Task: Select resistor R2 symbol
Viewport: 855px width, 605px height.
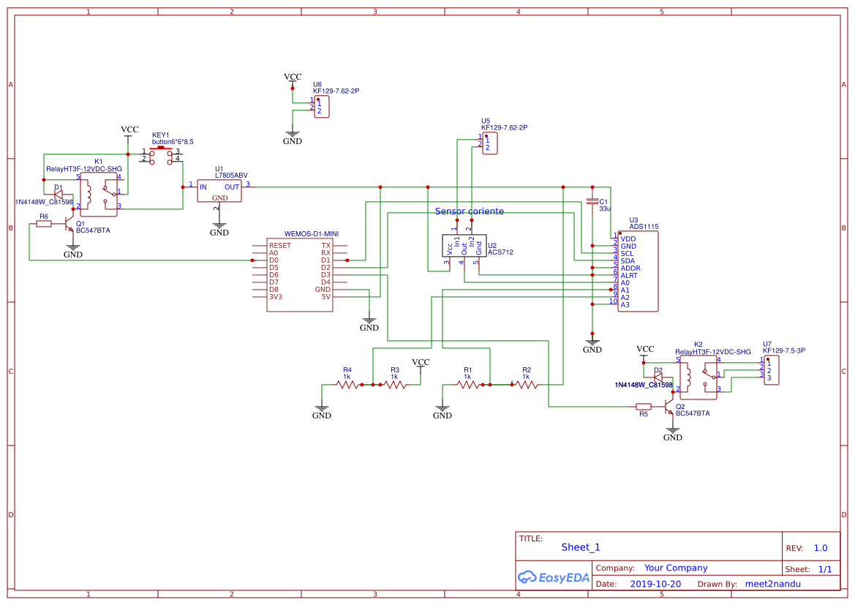Action: pyautogui.click(x=526, y=385)
